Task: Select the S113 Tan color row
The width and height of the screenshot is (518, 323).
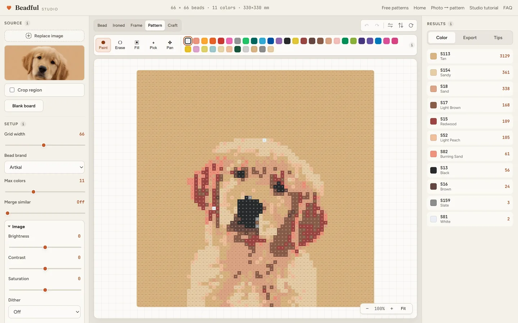Action: [470, 56]
